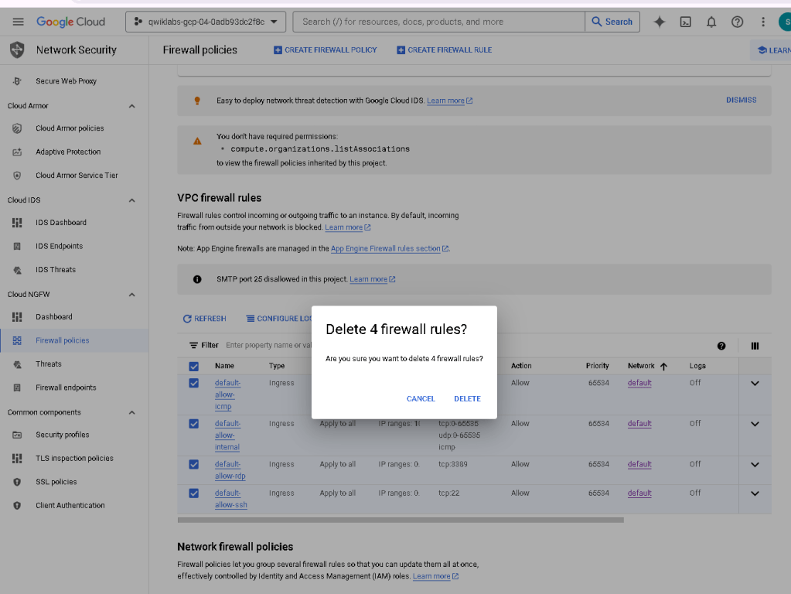Toggle the select-all header checkbox
Screen dimensions: 791x594
point(194,367)
